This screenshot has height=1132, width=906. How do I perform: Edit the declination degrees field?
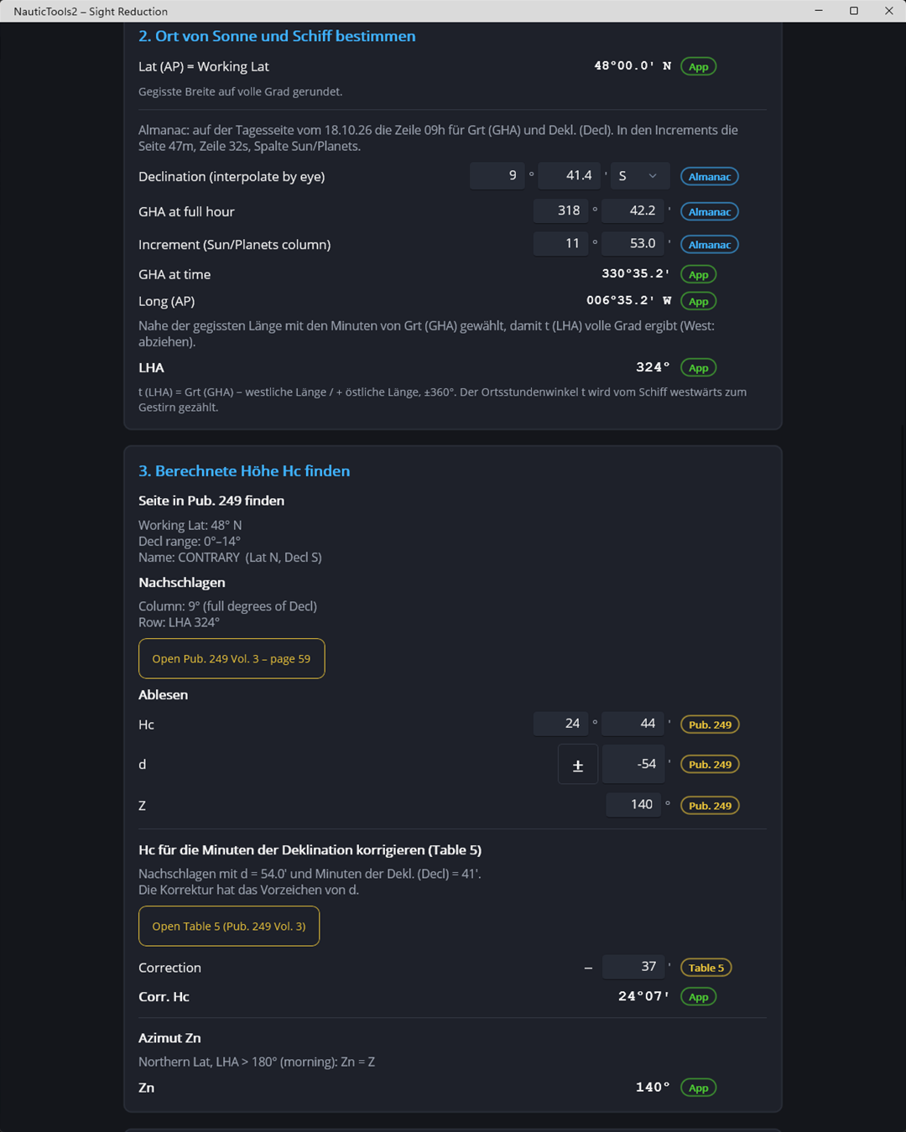pyautogui.click(x=497, y=176)
